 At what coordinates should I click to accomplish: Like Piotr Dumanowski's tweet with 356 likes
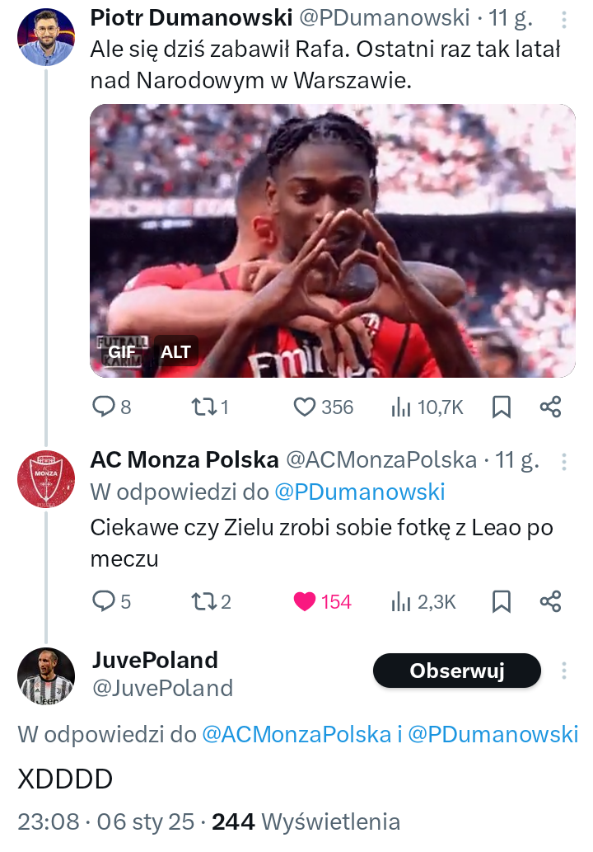coord(306,407)
